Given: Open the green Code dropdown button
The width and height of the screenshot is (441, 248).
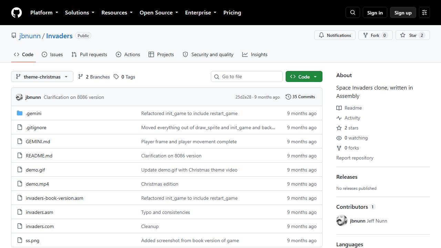Looking at the screenshot, I should [x=304, y=77].
